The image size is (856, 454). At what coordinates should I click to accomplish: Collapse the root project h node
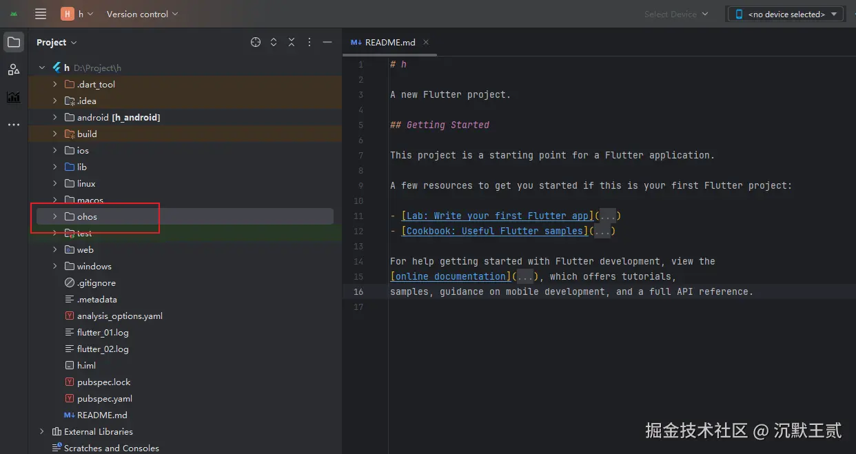pos(42,68)
